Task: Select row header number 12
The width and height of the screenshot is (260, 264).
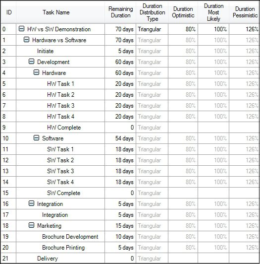Action: point(5,160)
